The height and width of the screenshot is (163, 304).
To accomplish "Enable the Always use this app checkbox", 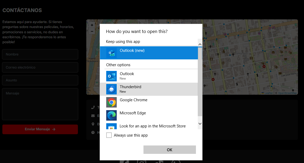I will coord(109,135).
